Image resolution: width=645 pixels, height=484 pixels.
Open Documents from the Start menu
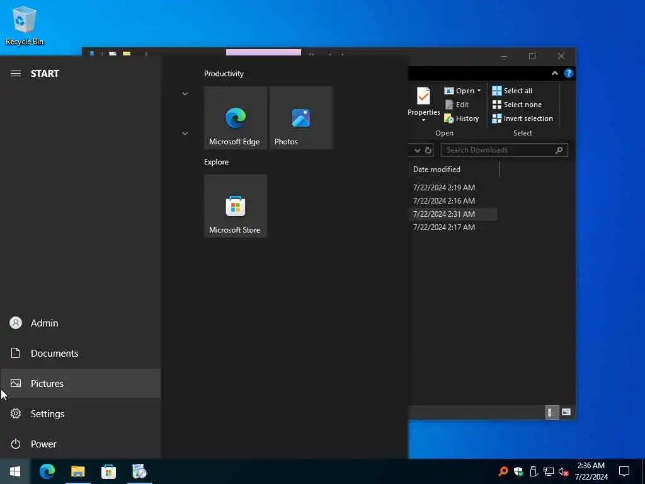tap(80, 353)
